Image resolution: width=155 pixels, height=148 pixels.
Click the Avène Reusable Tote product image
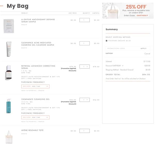point(9,136)
